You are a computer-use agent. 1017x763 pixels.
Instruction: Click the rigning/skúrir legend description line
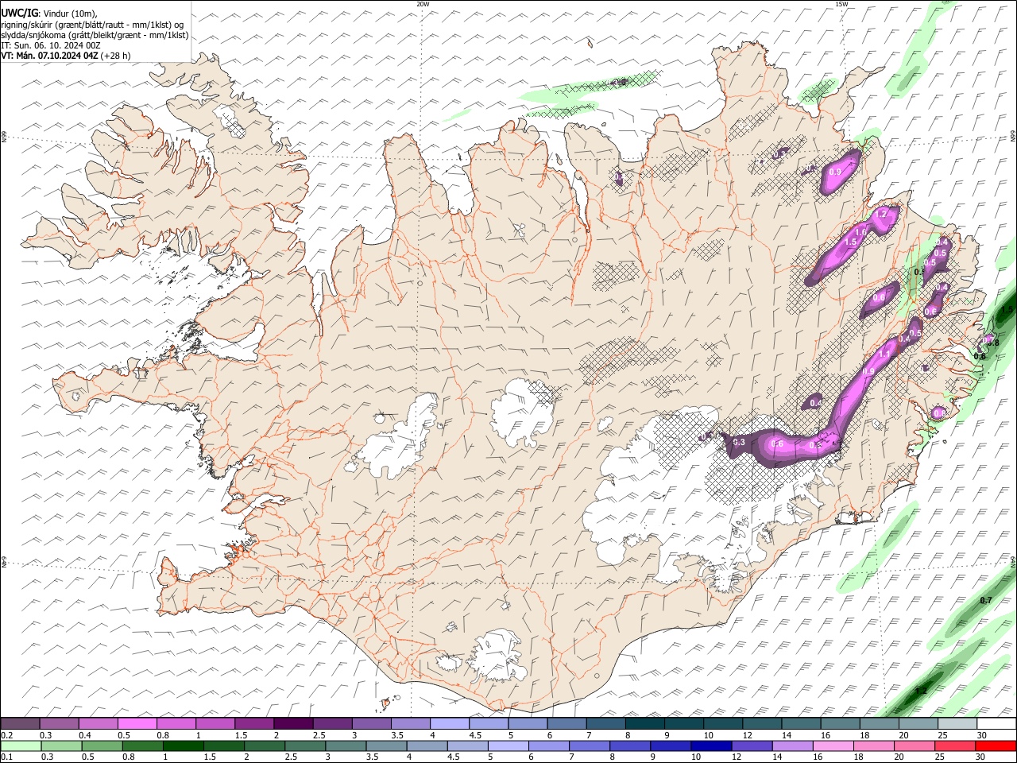tap(92, 25)
